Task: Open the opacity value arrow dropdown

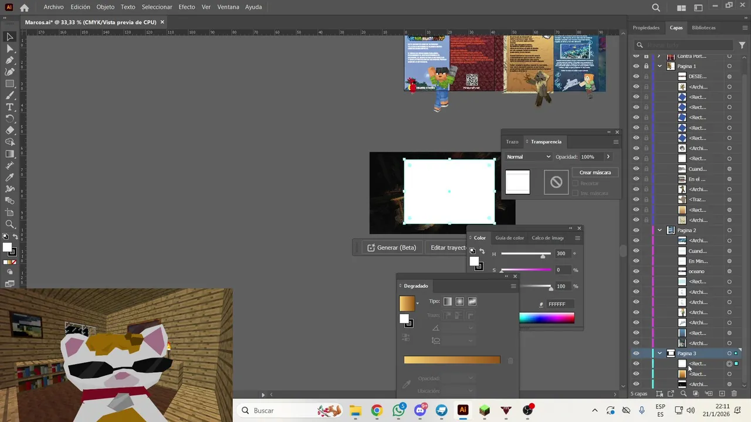Action: [608, 156]
